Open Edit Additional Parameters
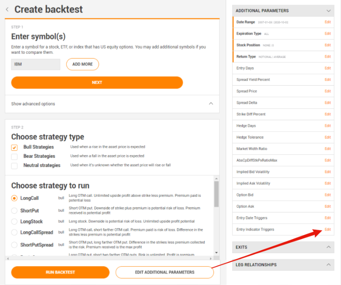 coord(164,272)
